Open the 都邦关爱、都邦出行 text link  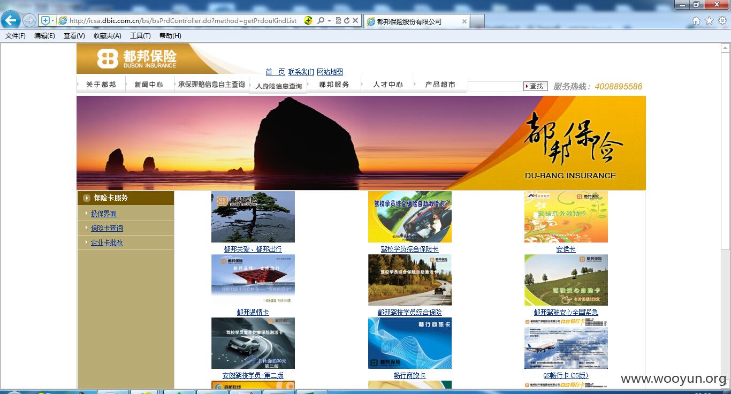point(253,249)
